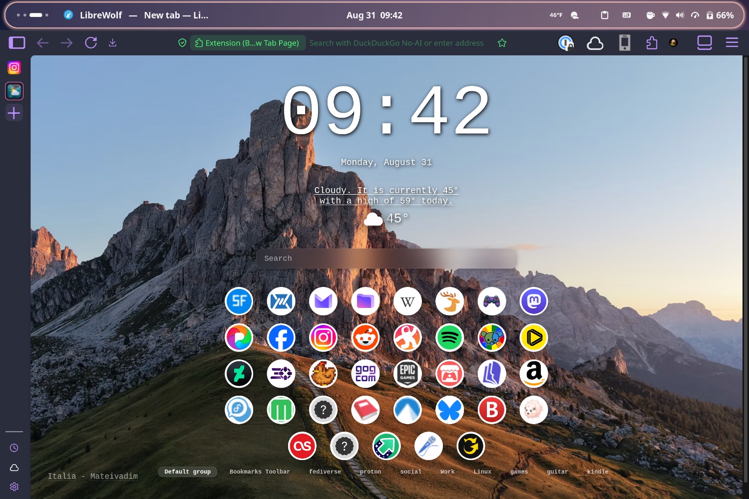Switch to the fediverse group
The width and height of the screenshot is (749, 499).
point(325,472)
